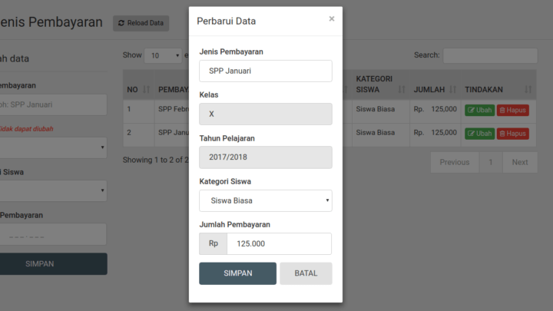Click the edit icon in row 2 Ubah
Screen dimensions: 553x311
(471, 134)
